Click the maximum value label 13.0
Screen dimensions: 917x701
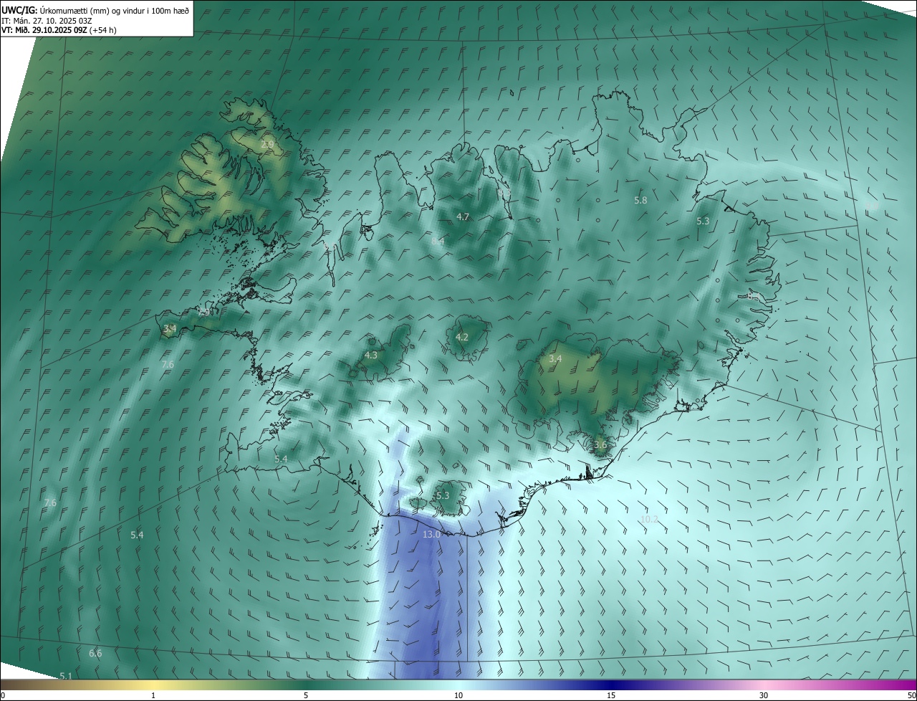431,535
